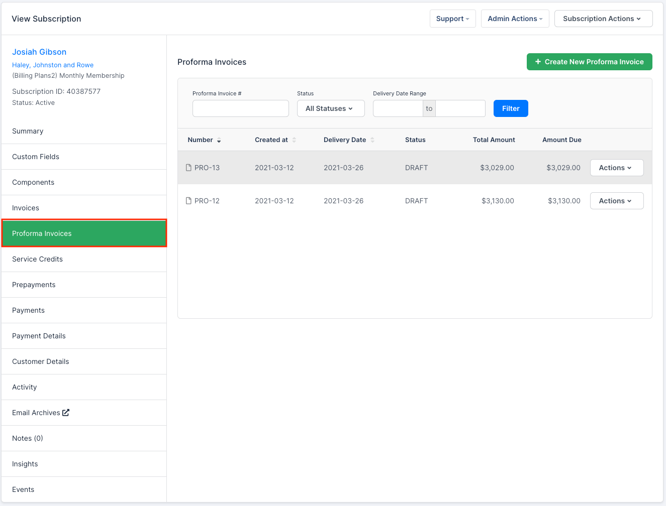Click the Delivery Date Range start field
666x506 pixels.
point(398,108)
